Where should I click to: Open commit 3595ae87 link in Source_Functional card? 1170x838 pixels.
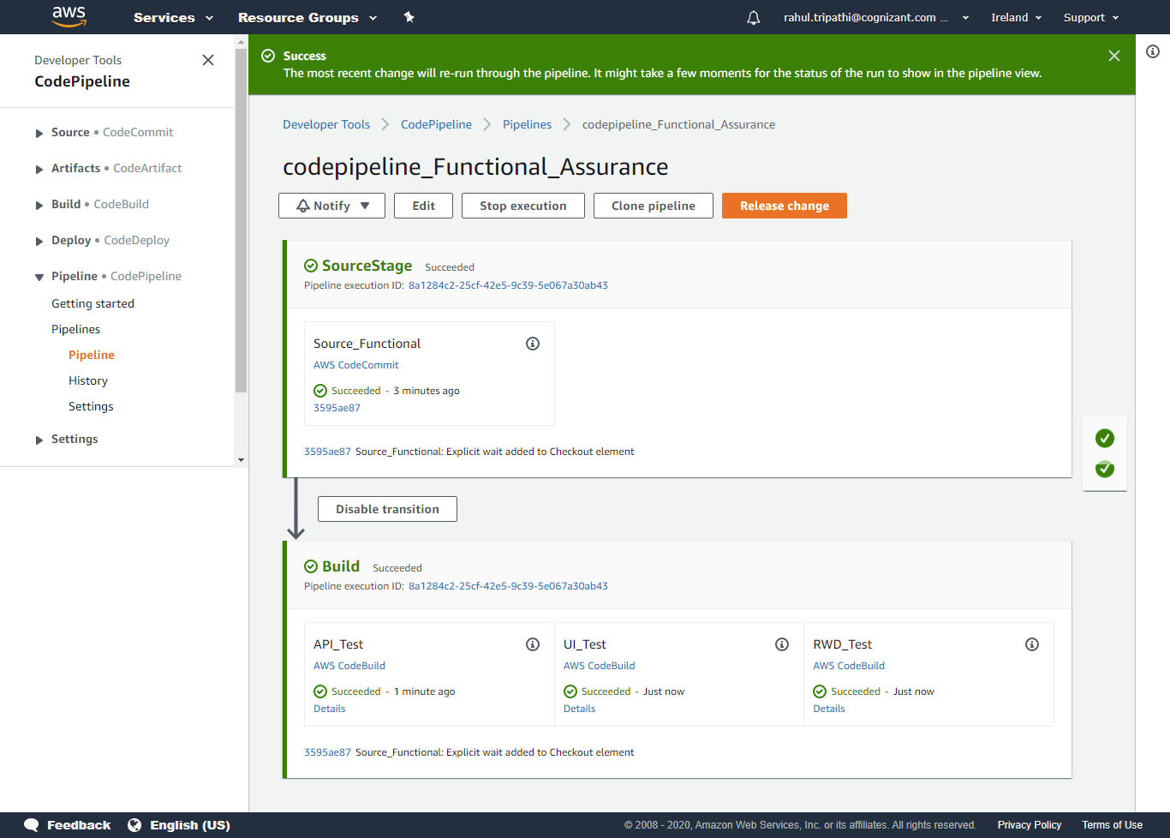pyautogui.click(x=337, y=408)
